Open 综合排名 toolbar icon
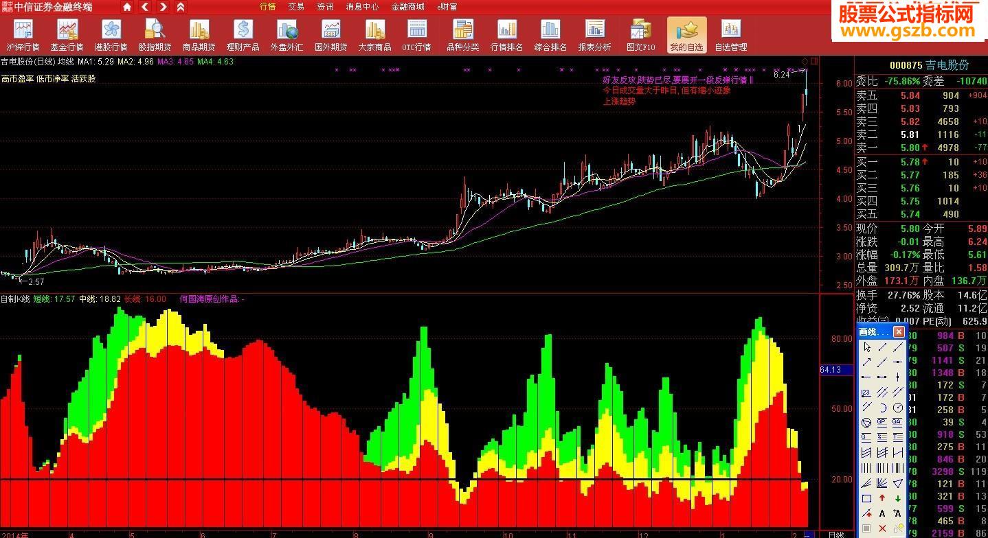 pos(550,35)
